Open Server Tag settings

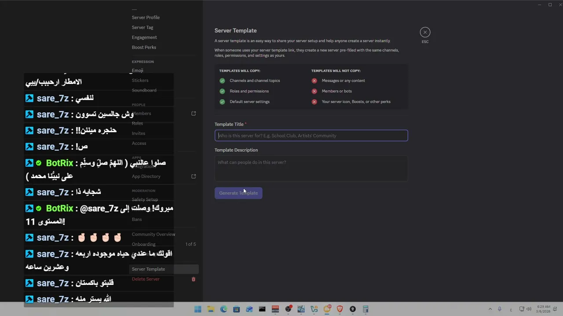(x=143, y=28)
